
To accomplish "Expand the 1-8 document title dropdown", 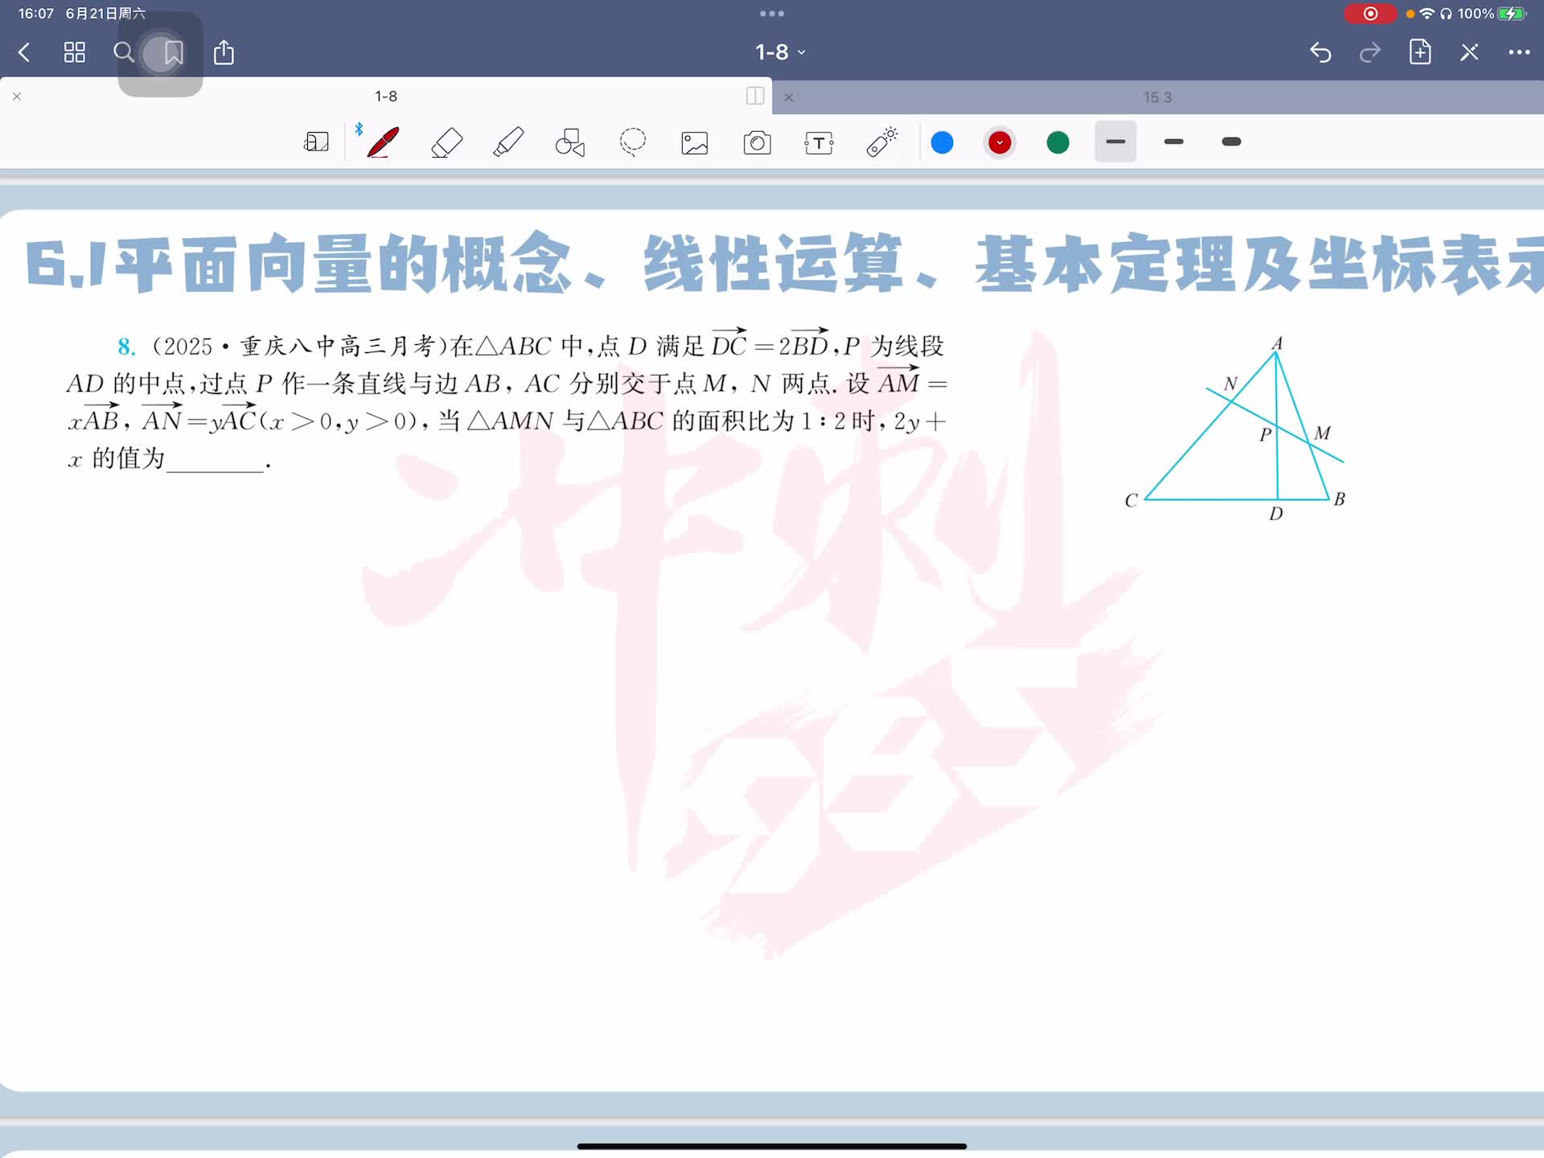I will (780, 52).
